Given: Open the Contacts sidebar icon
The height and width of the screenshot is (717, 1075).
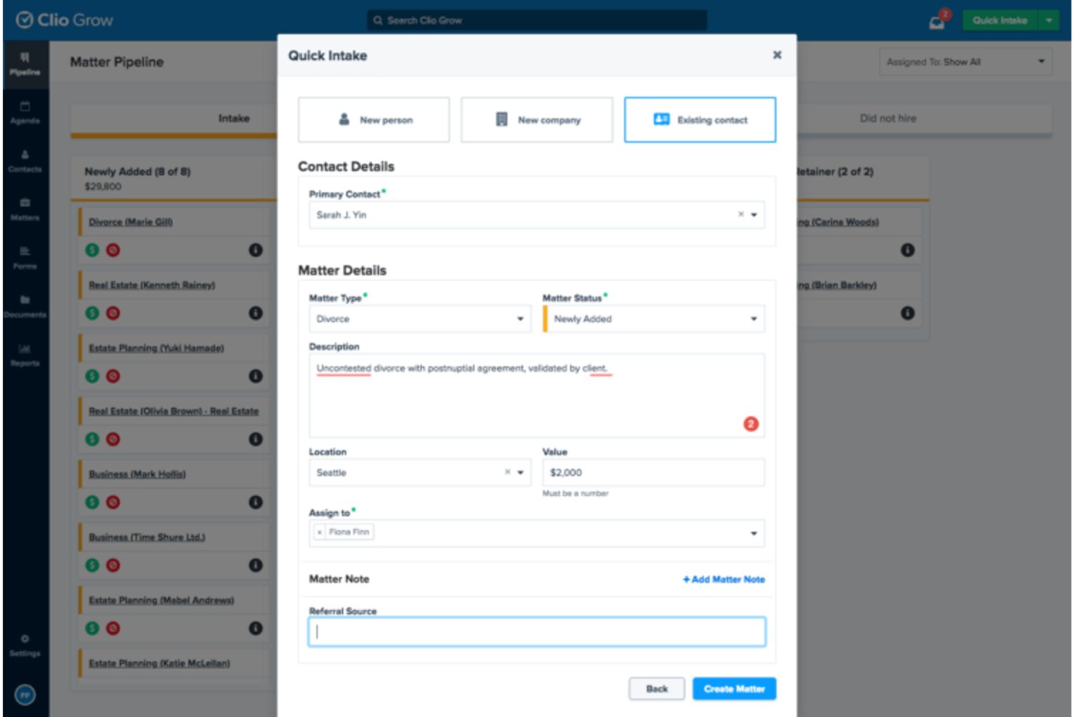Looking at the screenshot, I should (x=25, y=161).
